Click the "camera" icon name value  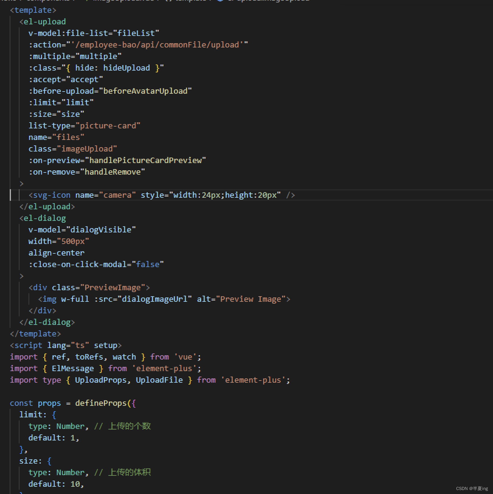[117, 195]
